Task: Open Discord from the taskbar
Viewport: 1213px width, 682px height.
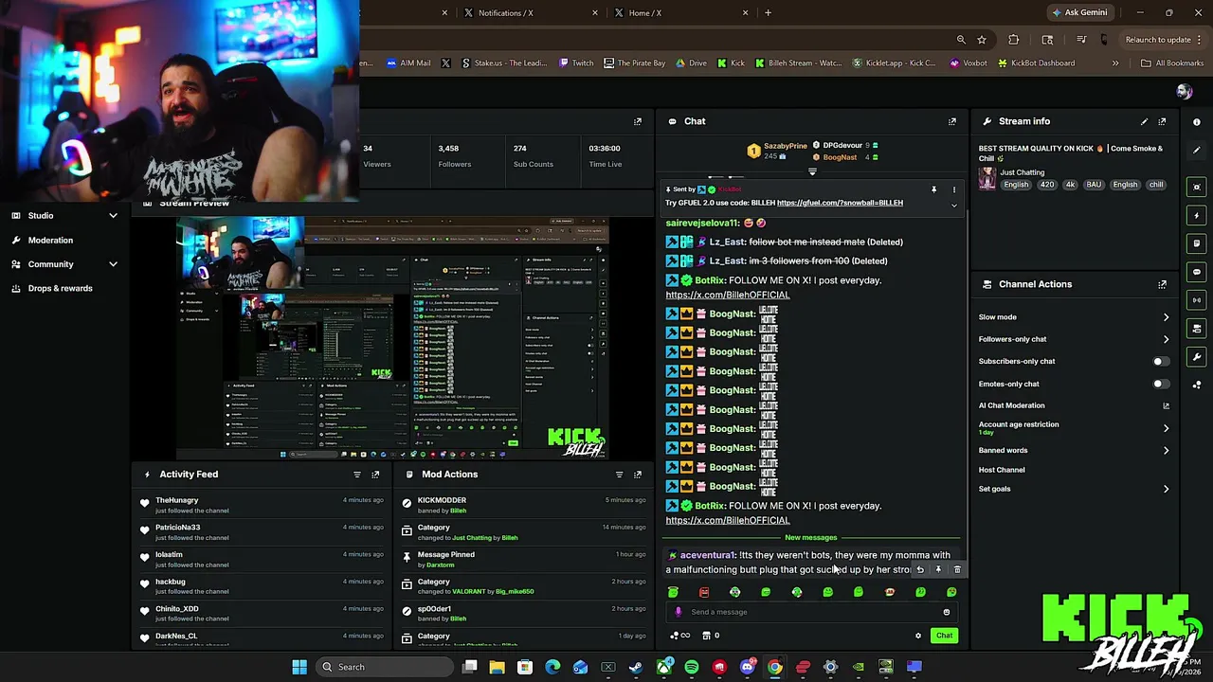Action: (x=748, y=667)
